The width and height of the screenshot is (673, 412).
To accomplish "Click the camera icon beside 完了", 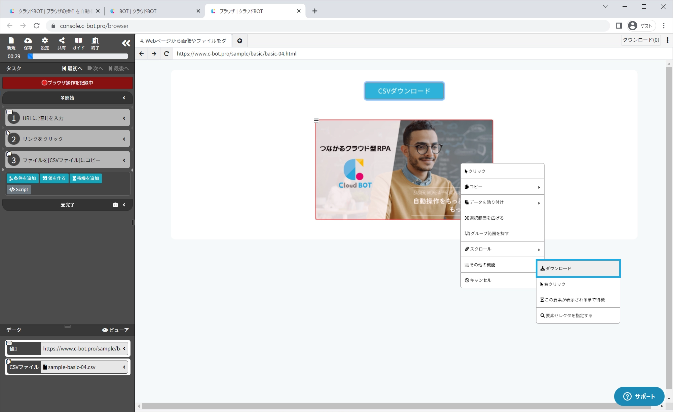I will pos(115,205).
